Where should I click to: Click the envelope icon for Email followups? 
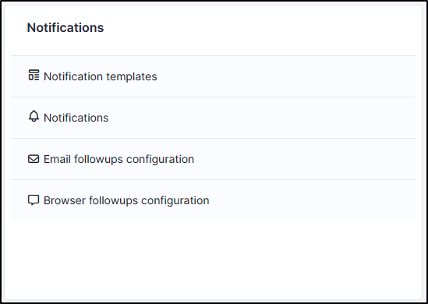[x=34, y=158]
